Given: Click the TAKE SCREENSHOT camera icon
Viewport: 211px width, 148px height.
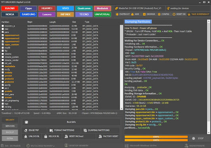Looking at the screenshot, I should coord(189,14).
